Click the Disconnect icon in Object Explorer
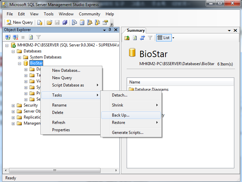The height and width of the screenshot is (182, 242). [x=15, y=37]
